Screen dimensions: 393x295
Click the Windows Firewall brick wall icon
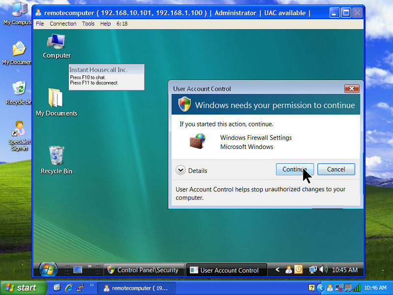point(197,142)
